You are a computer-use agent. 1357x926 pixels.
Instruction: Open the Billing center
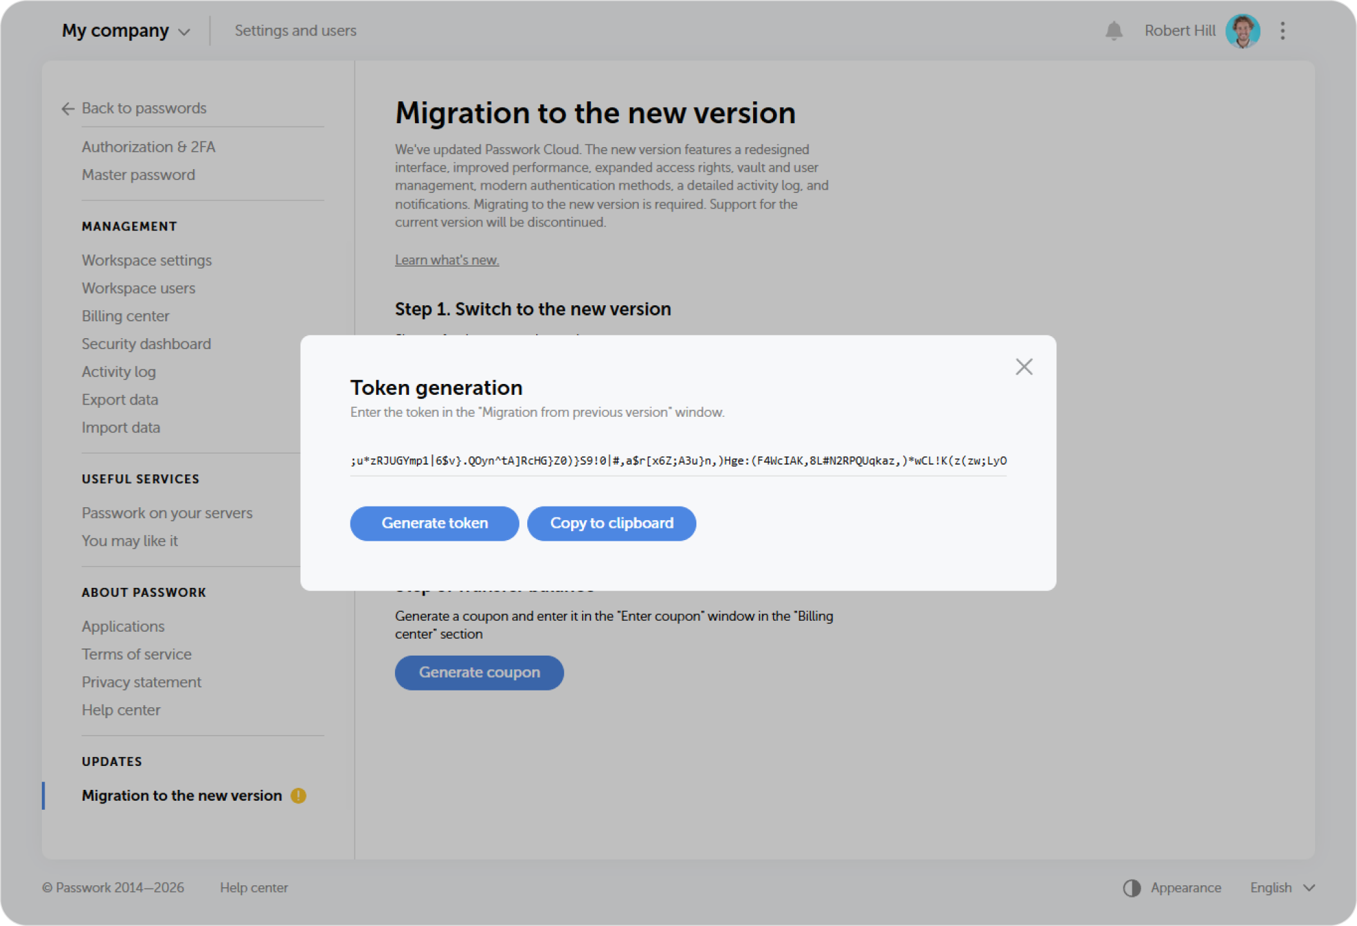(x=125, y=316)
